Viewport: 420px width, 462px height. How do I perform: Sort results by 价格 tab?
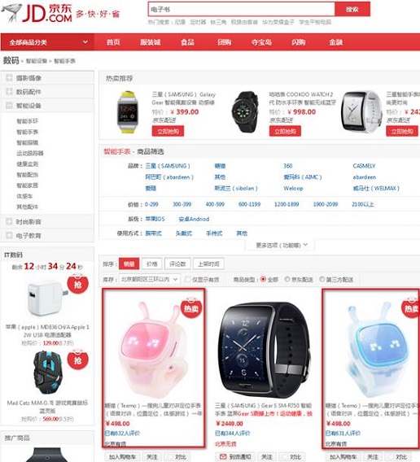152,264
